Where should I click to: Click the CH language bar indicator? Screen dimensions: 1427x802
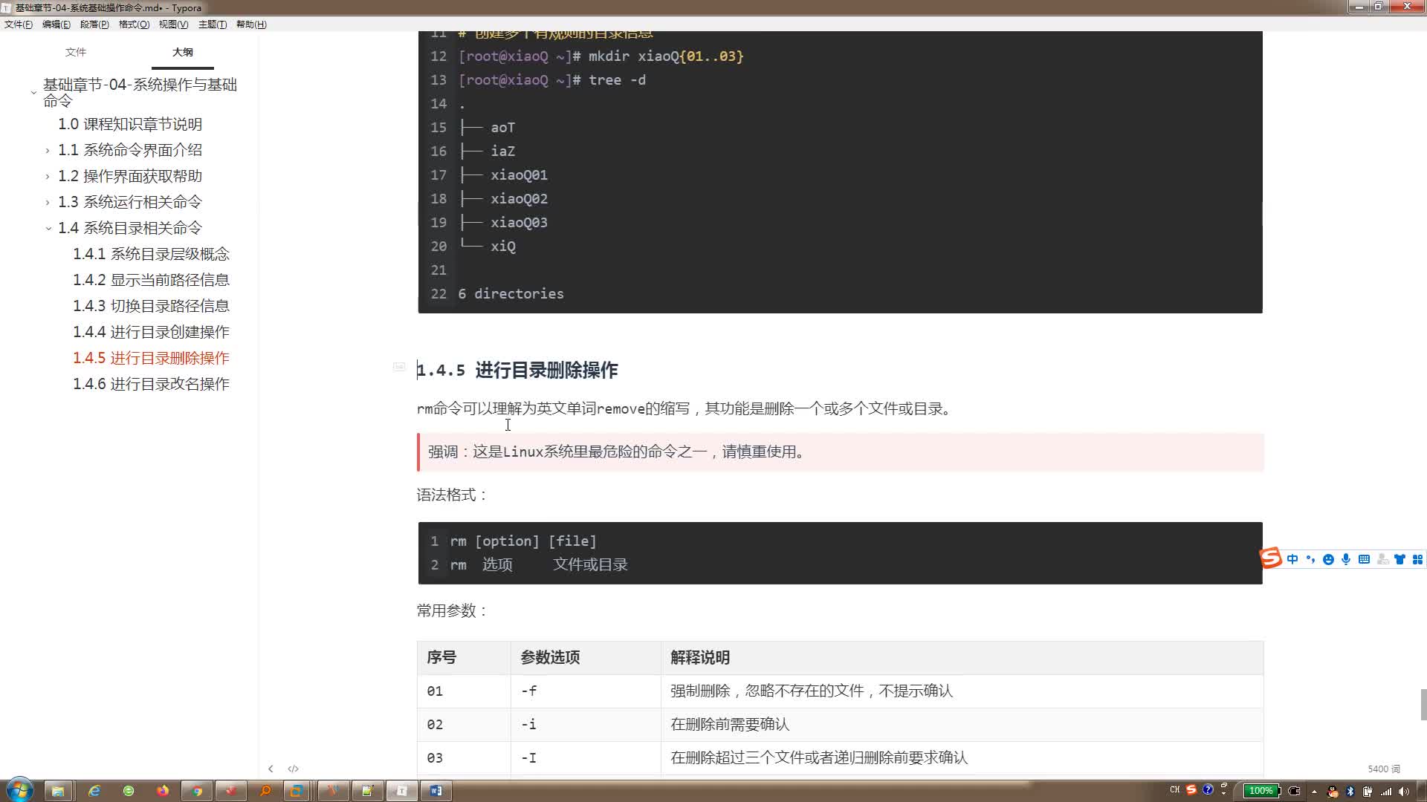click(x=1175, y=789)
